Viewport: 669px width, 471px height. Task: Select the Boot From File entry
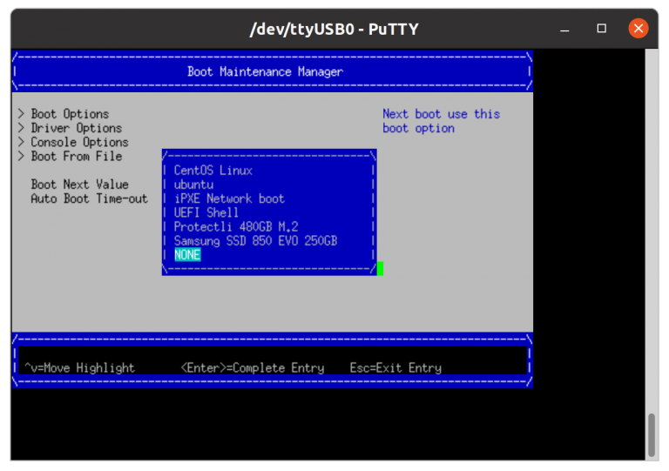[x=77, y=157]
